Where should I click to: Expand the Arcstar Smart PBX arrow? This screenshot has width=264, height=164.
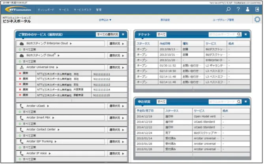(x=53, y=118)
